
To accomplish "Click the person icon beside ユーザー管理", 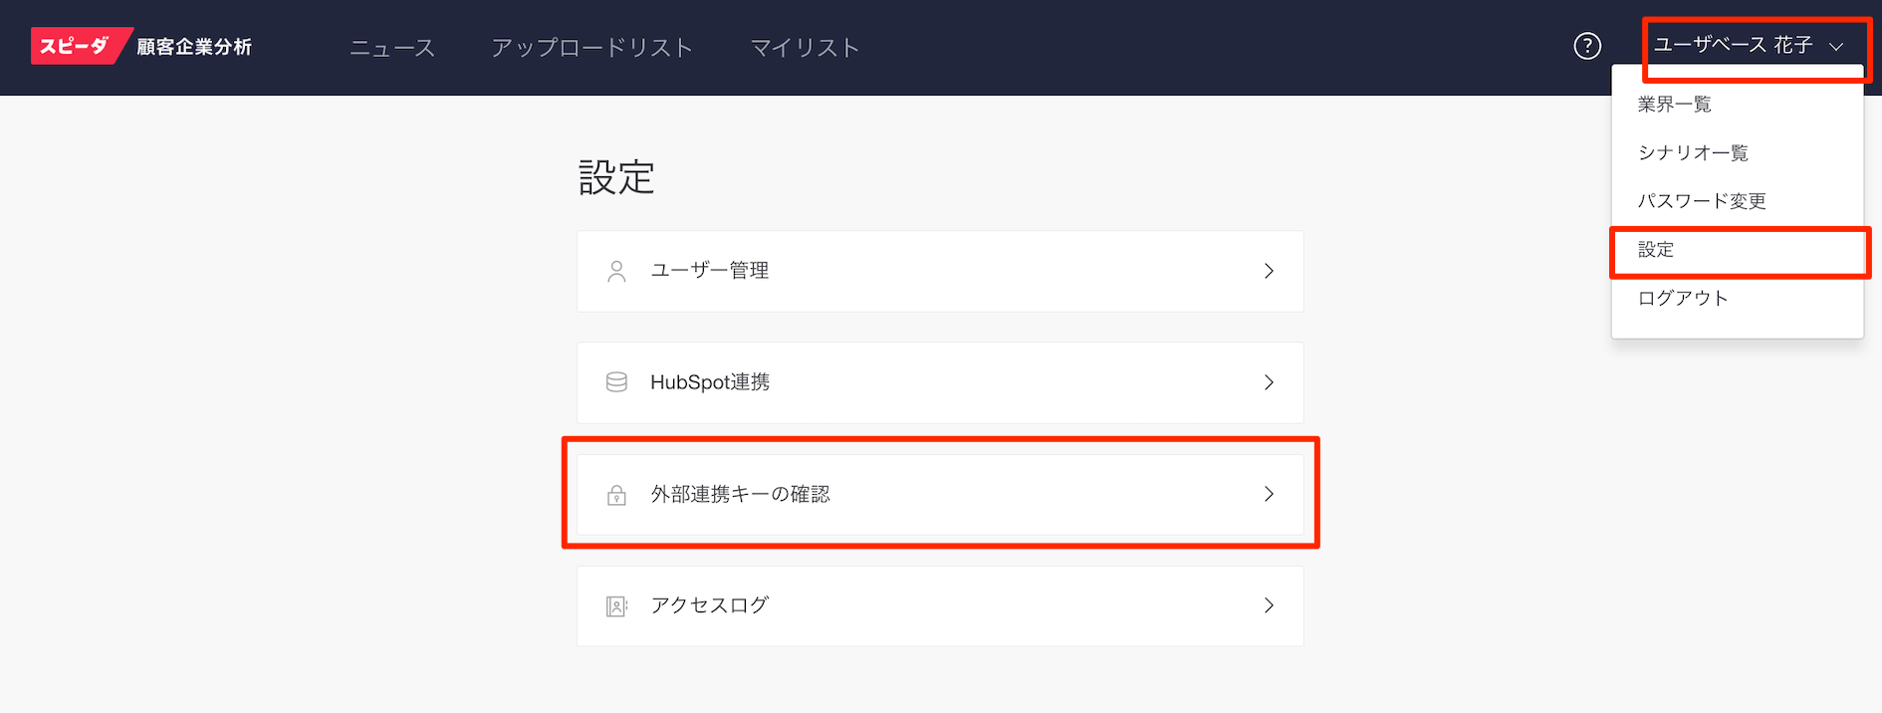I will [617, 270].
